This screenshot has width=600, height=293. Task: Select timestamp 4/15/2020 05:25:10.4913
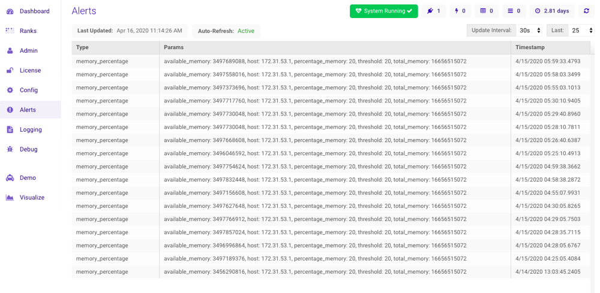point(548,153)
